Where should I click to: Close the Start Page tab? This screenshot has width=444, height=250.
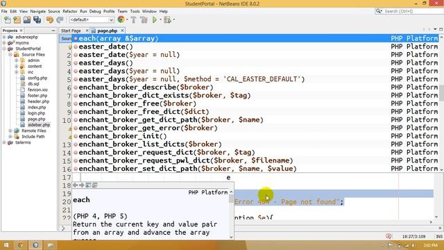point(87,31)
